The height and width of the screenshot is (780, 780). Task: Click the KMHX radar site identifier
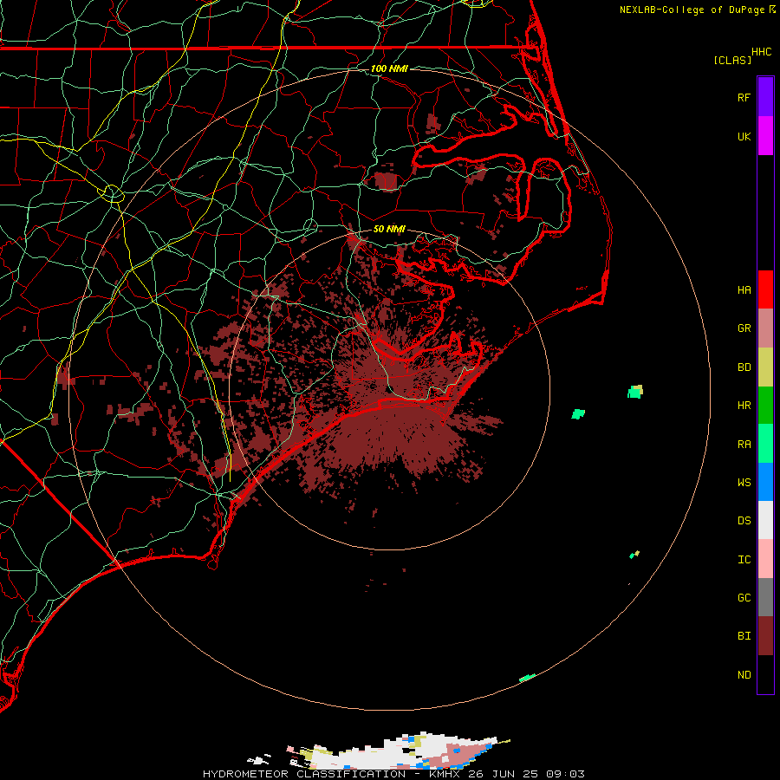pos(445,774)
